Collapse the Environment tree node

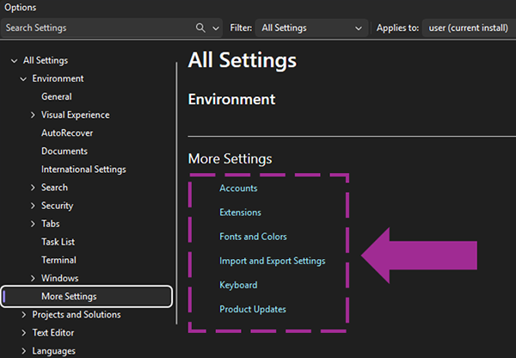click(23, 79)
